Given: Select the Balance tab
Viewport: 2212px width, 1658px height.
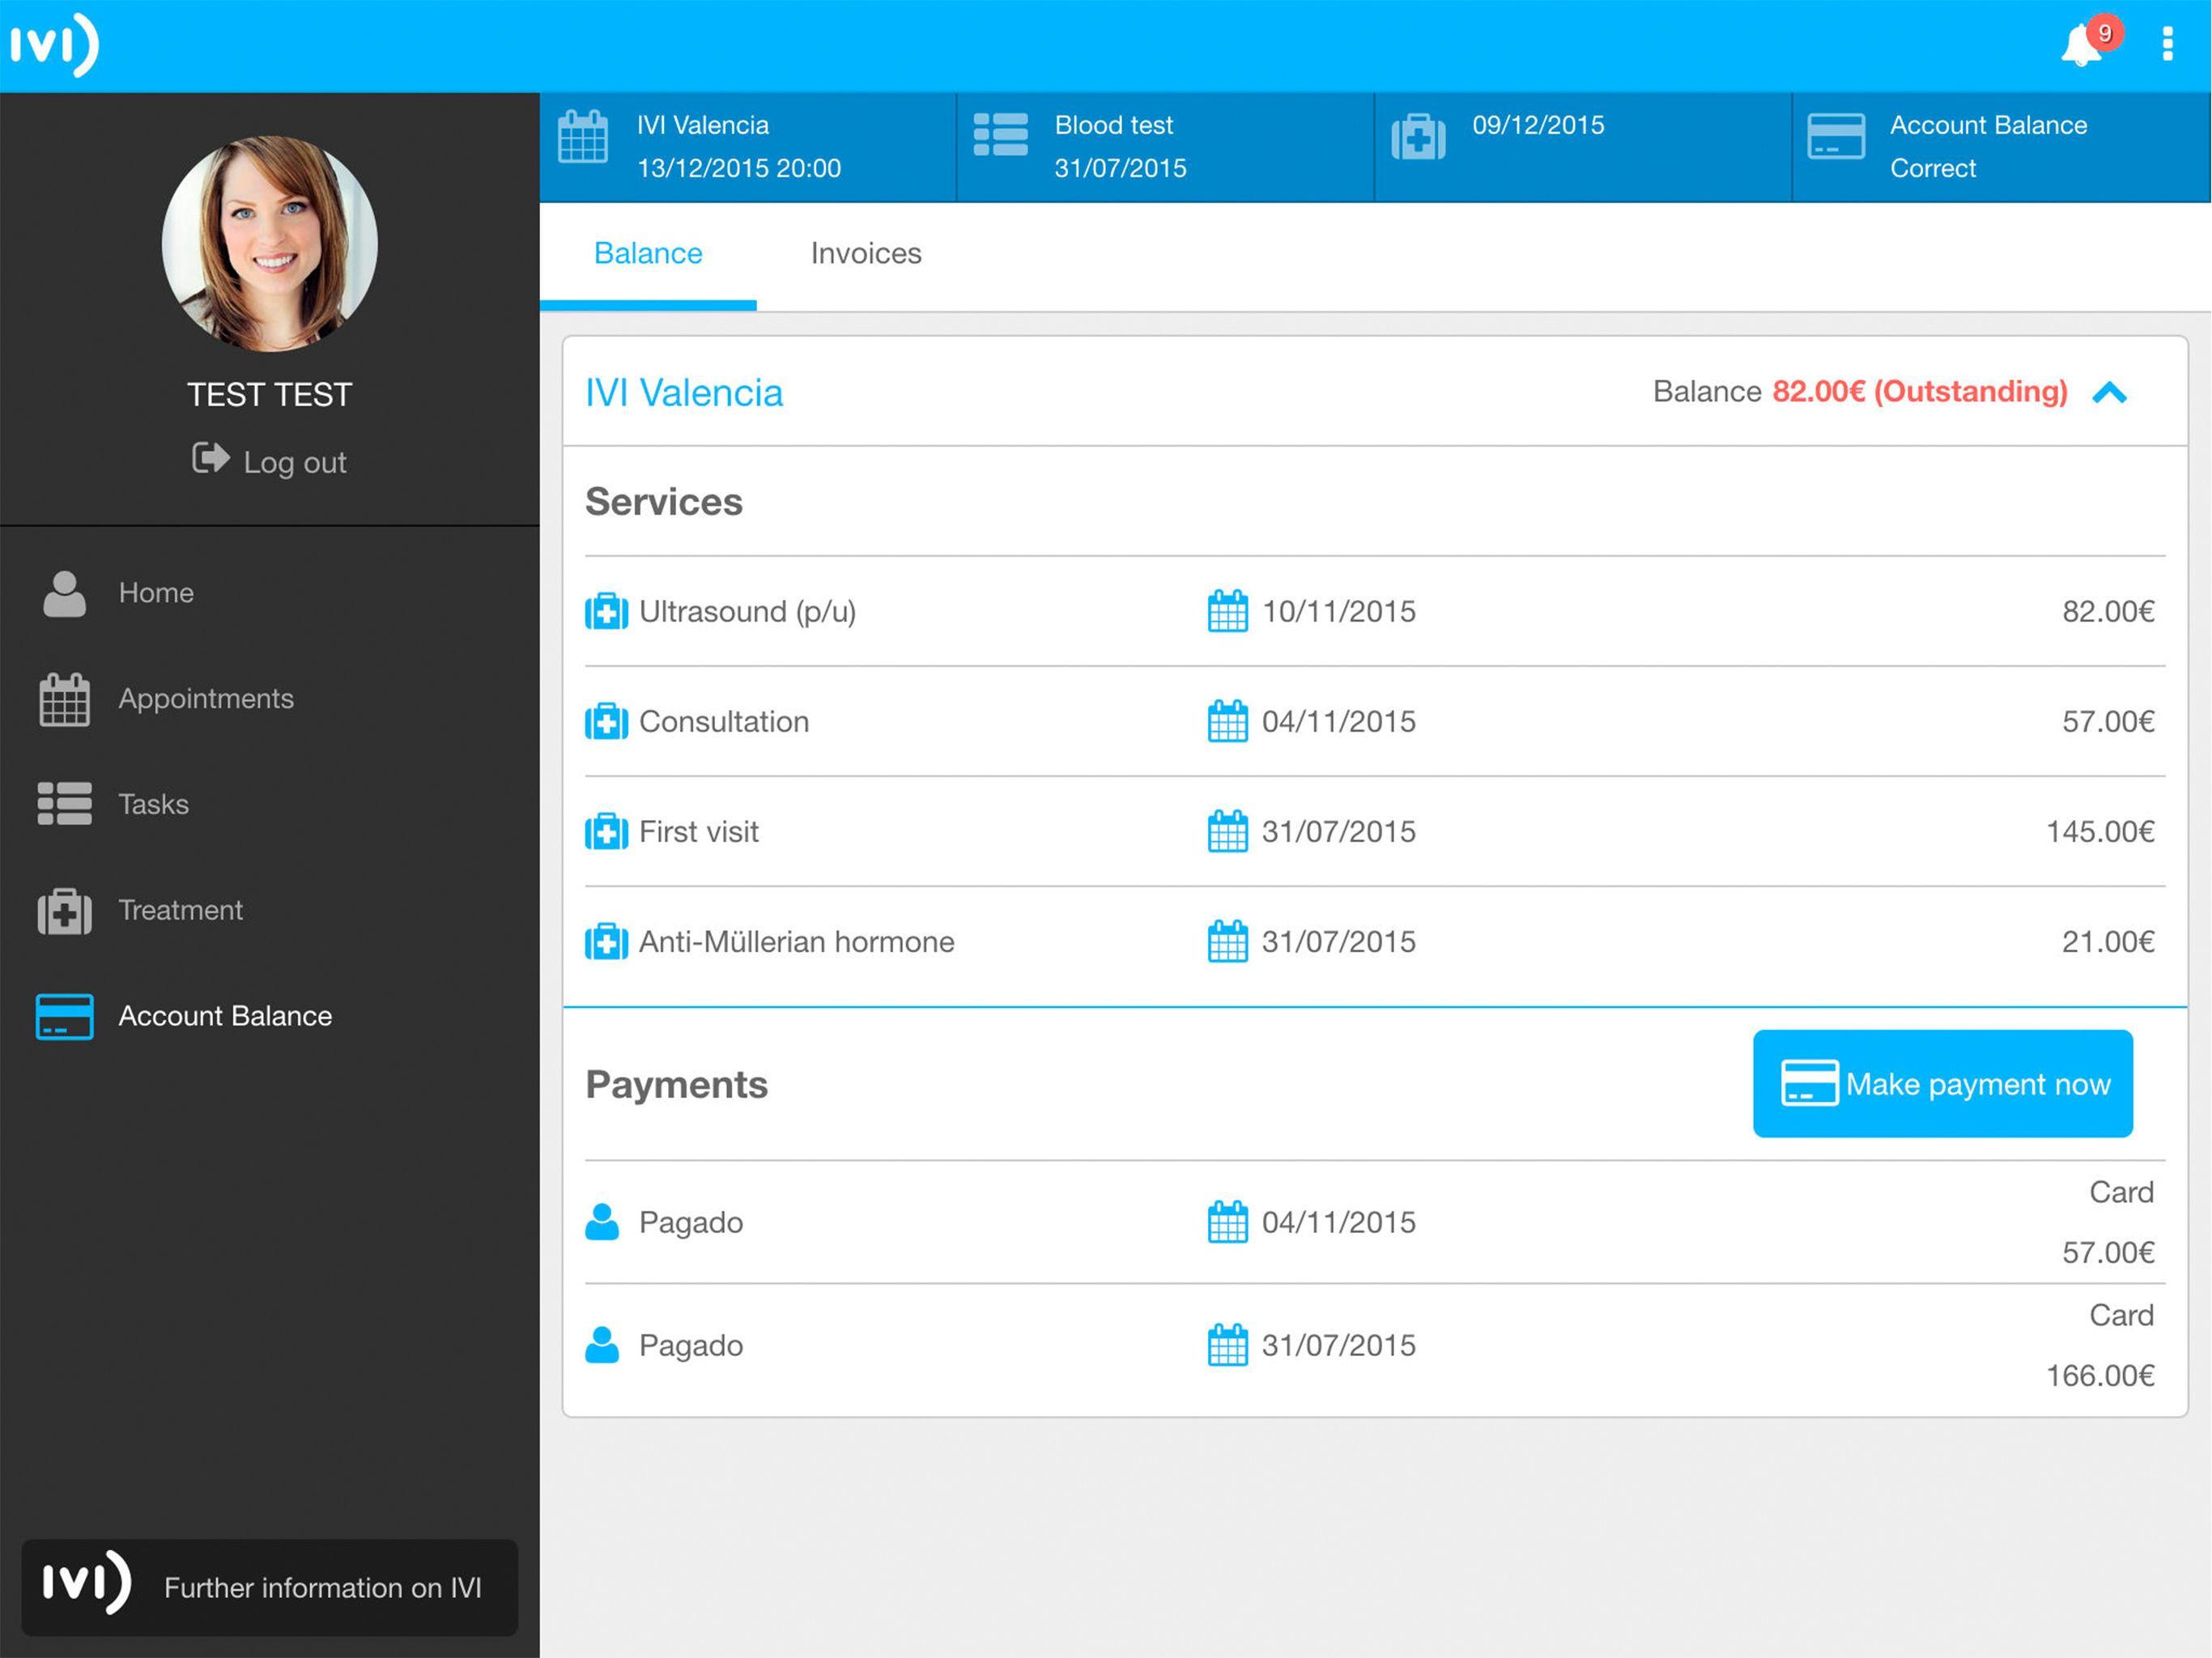Looking at the screenshot, I should 646,253.
